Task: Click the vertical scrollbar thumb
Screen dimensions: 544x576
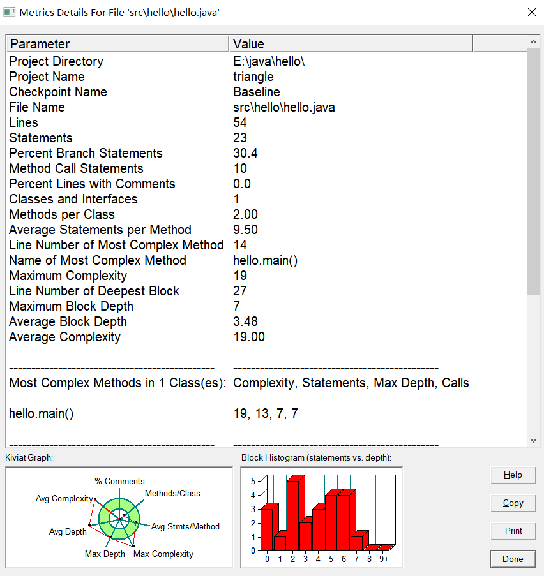Action: (x=533, y=172)
